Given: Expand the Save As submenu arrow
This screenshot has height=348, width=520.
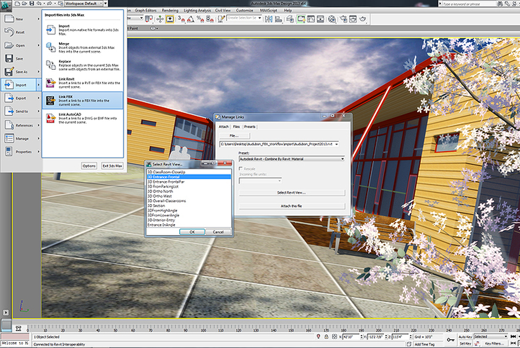Looking at the screenshot, I should tap(38, 72).
